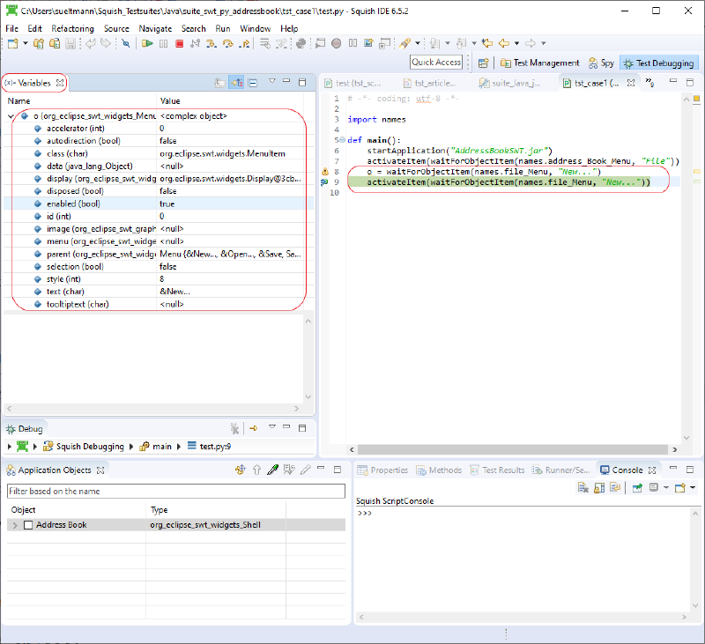Open the Refactoring menu
The width and height of the screenshot is (705, 644).
click(72, 28)
